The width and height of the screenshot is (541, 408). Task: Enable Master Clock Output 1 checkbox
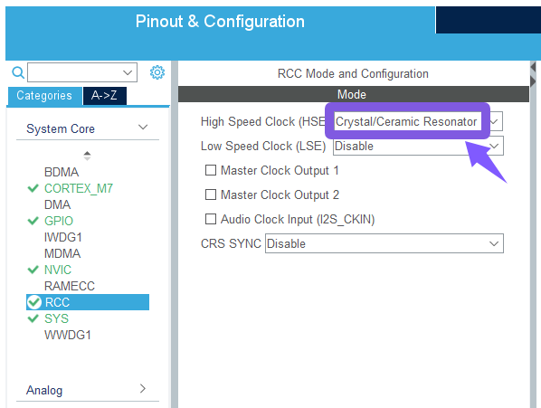tap(211, 170)
